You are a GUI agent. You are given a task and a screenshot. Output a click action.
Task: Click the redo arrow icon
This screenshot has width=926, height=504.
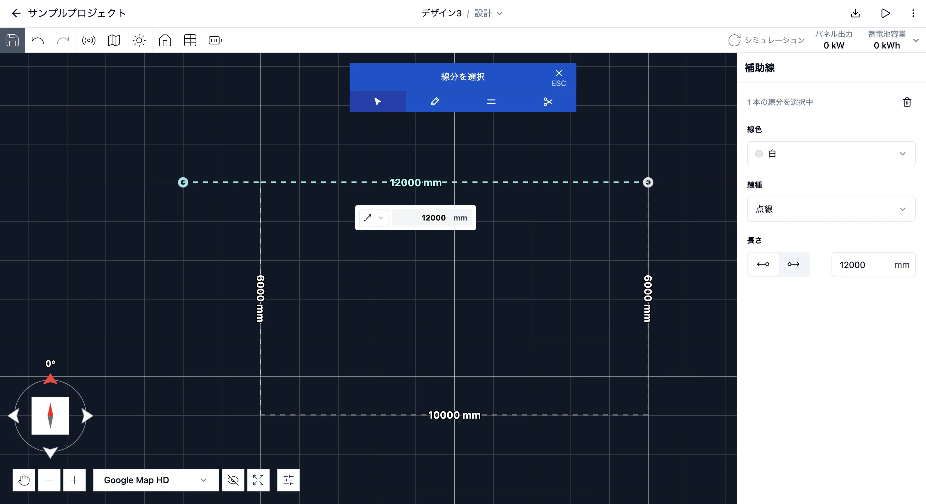pos(63,40)
